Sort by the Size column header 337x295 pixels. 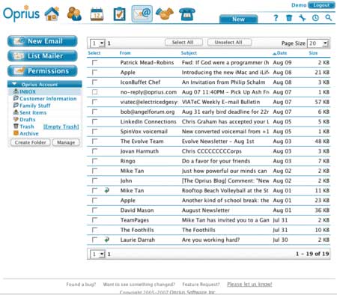pyautogui.click(x=313, y=53)
